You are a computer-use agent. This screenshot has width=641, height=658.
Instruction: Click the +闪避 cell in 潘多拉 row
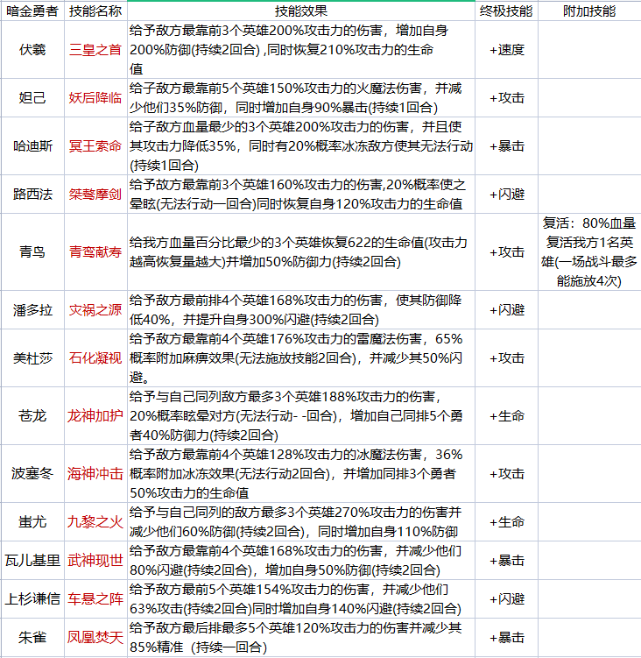(506, 309)
